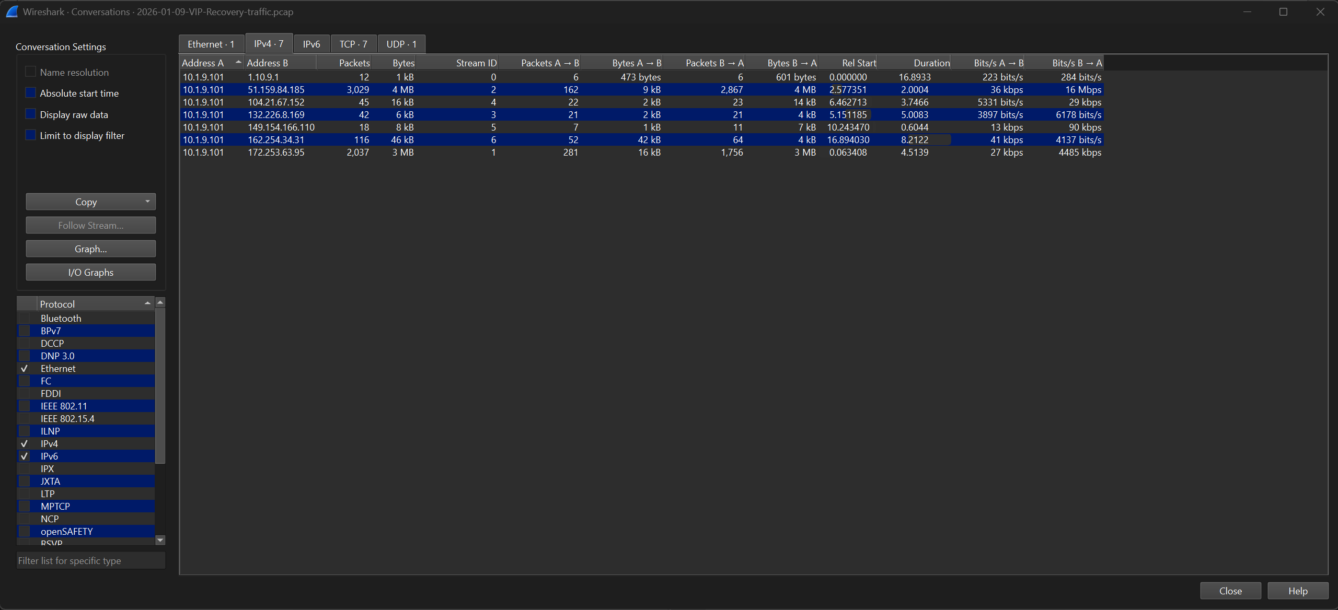Image resolution: width=1338 pixels, height=610 pixels.
Task: Click the Filter list for specific type field
Action: coord(91,560)
